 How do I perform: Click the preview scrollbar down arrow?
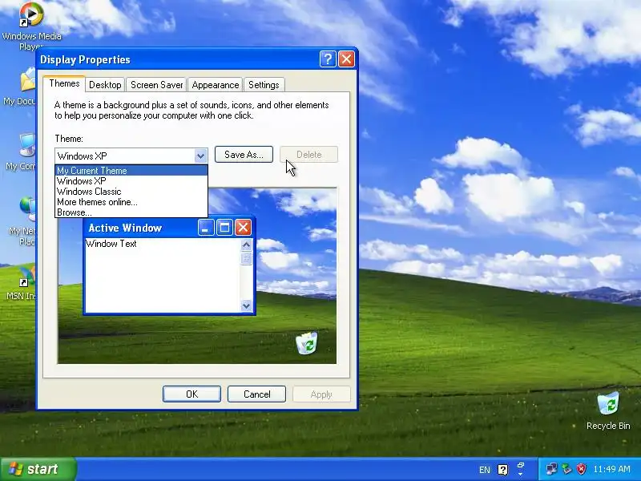246,305
